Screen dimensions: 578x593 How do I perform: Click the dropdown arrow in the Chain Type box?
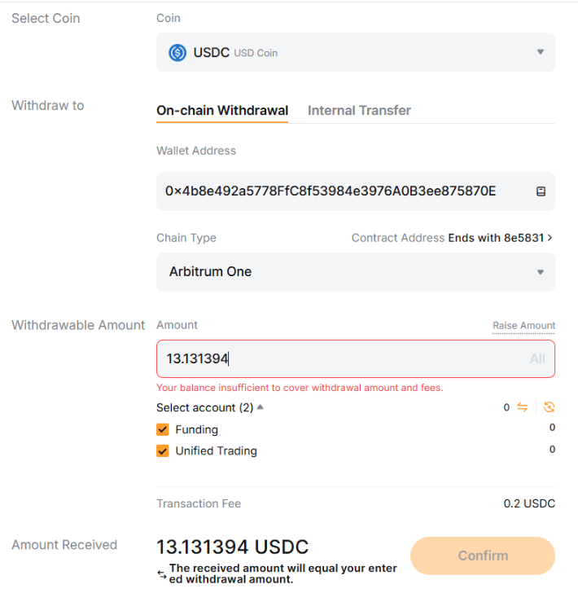point(541,272)
